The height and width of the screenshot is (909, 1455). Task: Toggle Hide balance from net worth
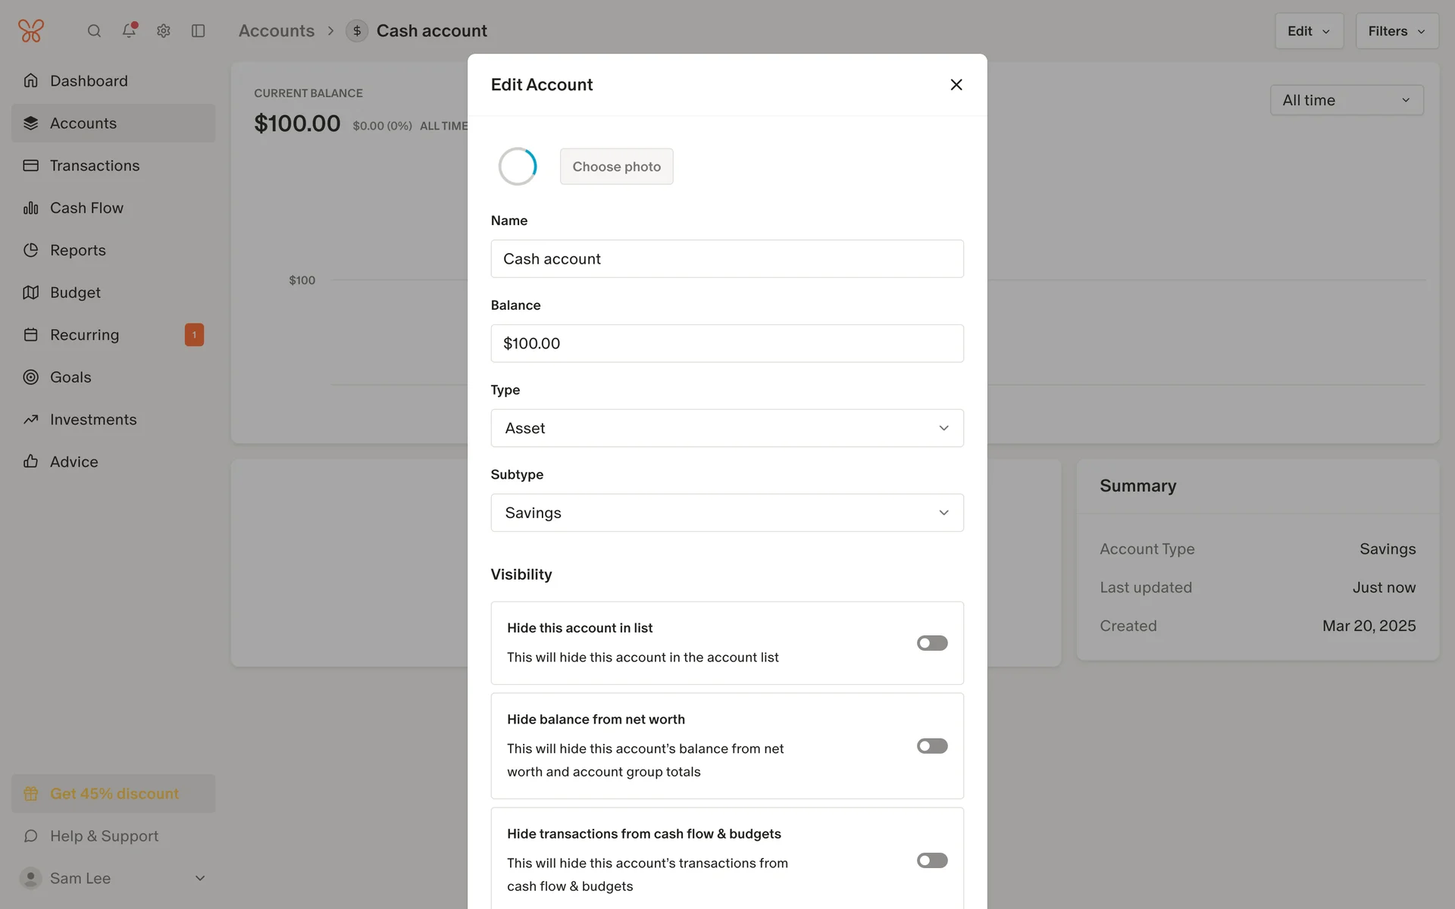tap(932, 746)
